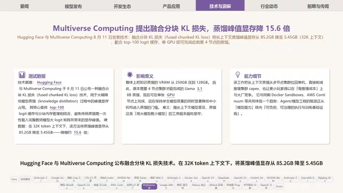
Task: Click the Multiverse Computing headline title
Action: pyautogui.click(x=171, y=28)
